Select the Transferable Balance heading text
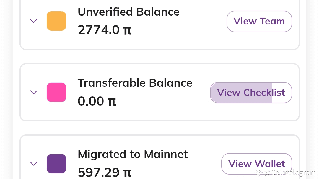This screenshot has height=179, width=319. coord(135,83)
